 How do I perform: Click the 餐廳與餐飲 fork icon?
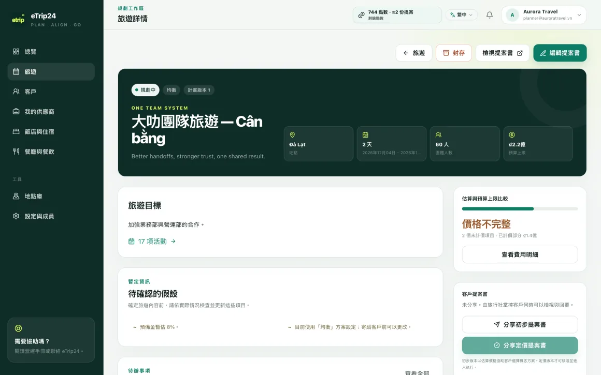16,151
